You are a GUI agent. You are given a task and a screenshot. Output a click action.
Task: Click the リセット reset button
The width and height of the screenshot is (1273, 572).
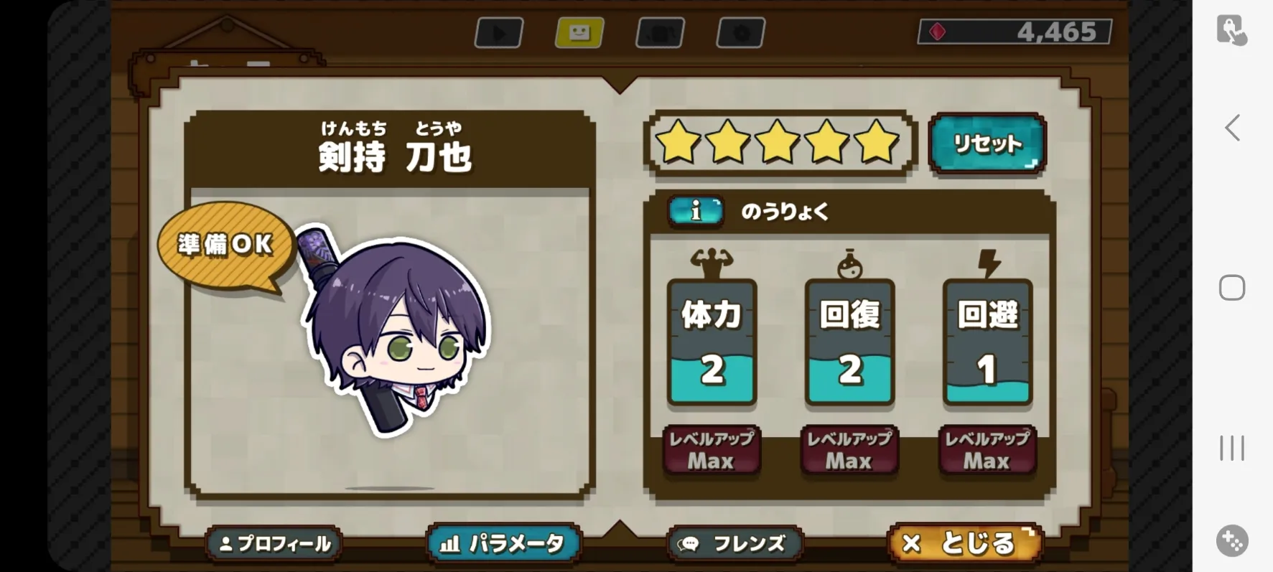[987, 144]
